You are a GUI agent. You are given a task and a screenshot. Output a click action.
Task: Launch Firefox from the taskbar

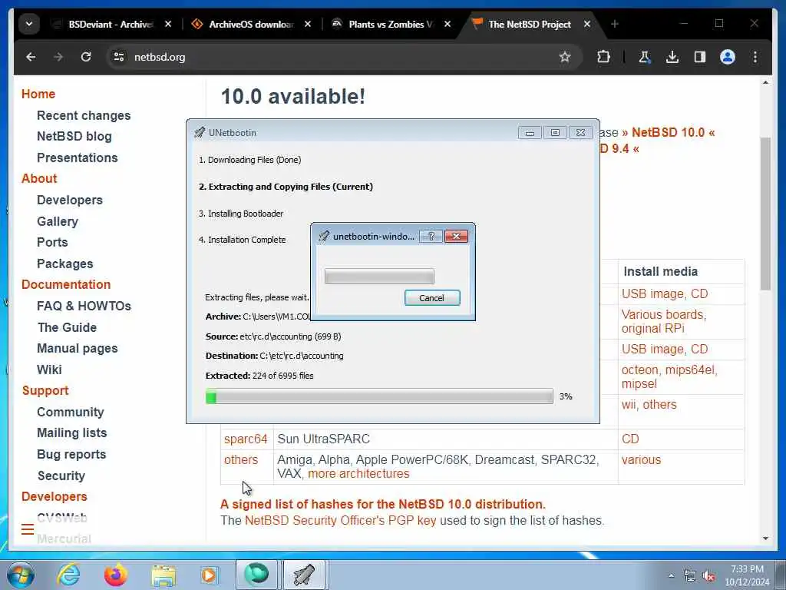[x=116, y=575]
